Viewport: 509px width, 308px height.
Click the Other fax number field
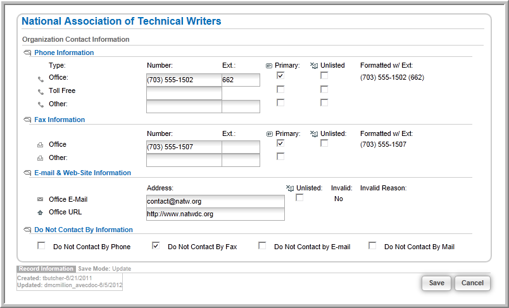click(x=184, y=160)
